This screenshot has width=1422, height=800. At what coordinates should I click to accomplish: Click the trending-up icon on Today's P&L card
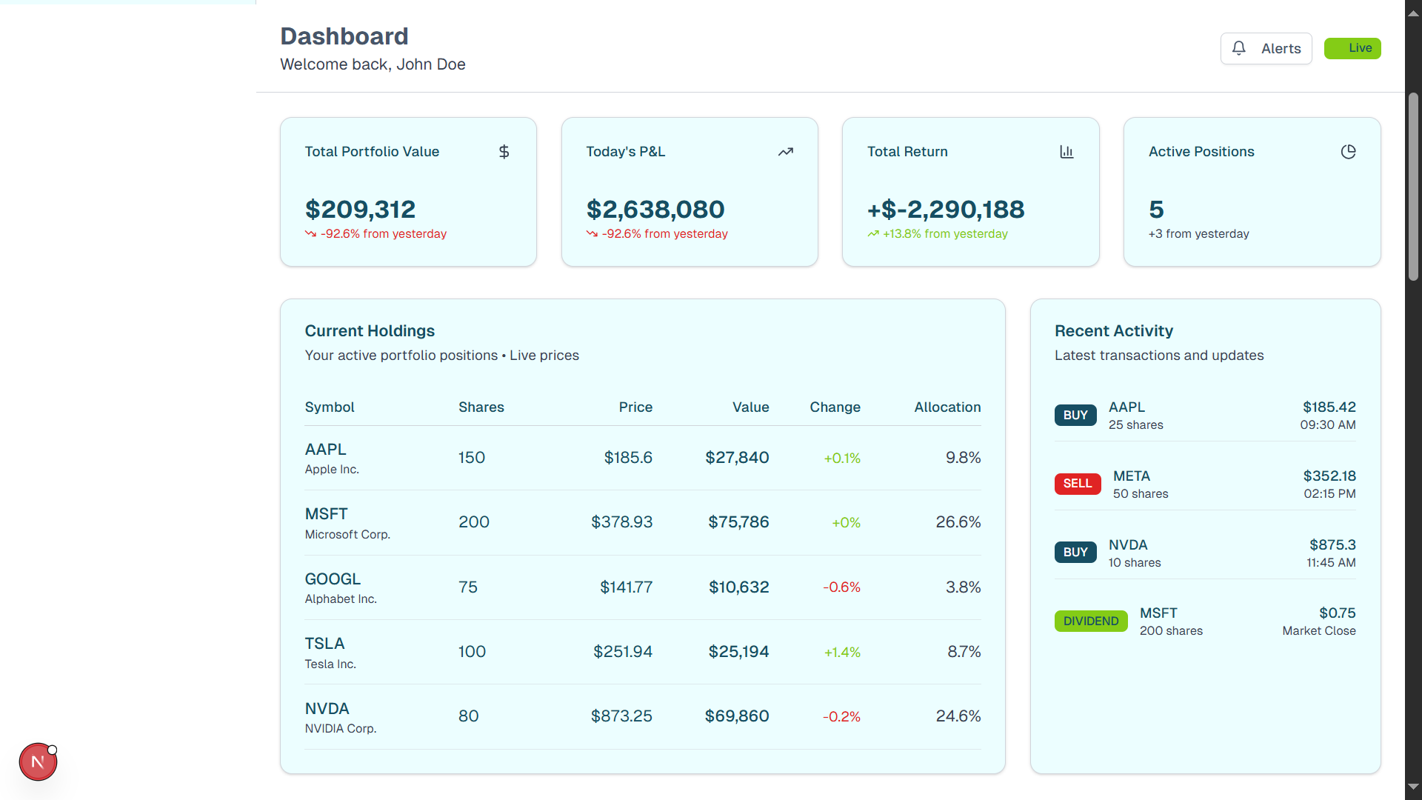[785, 152]
